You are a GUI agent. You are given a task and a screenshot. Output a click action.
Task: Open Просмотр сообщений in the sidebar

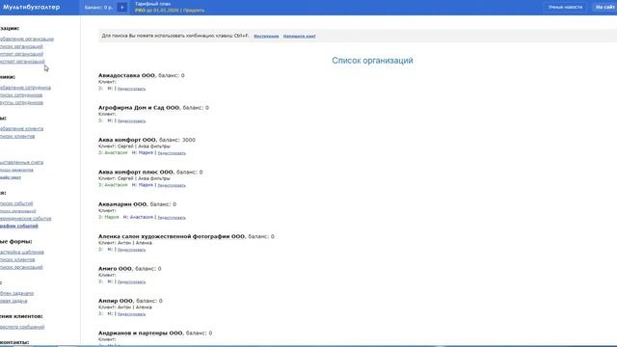(x=22, y=328)
